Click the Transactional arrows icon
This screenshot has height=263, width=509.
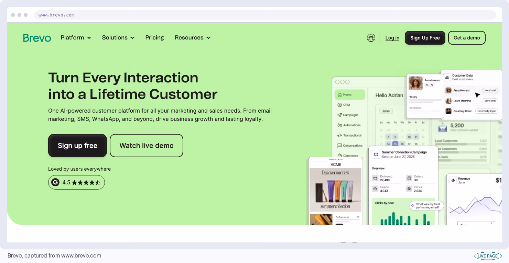(340, 135)
